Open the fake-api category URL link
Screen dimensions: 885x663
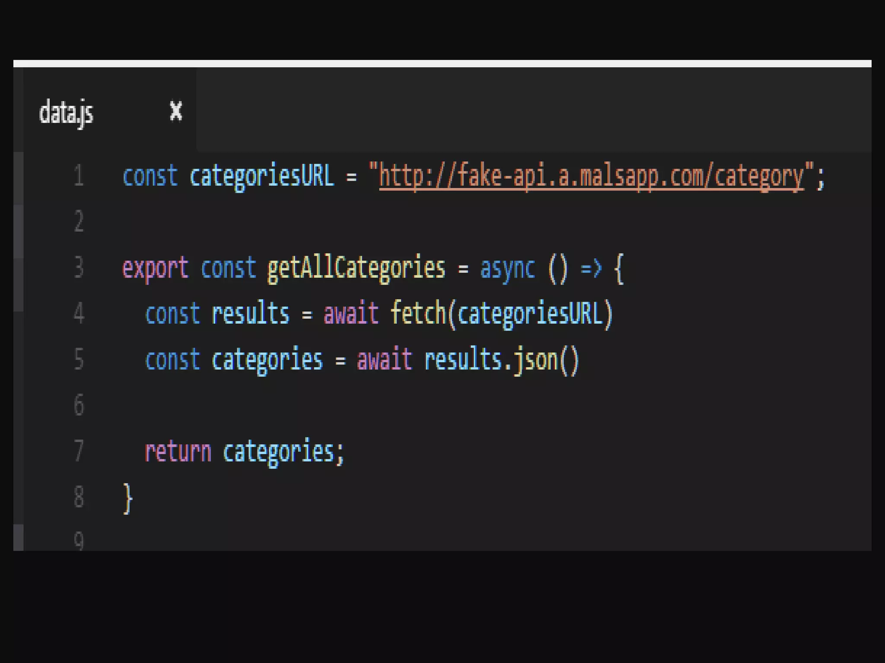(591, 176)
